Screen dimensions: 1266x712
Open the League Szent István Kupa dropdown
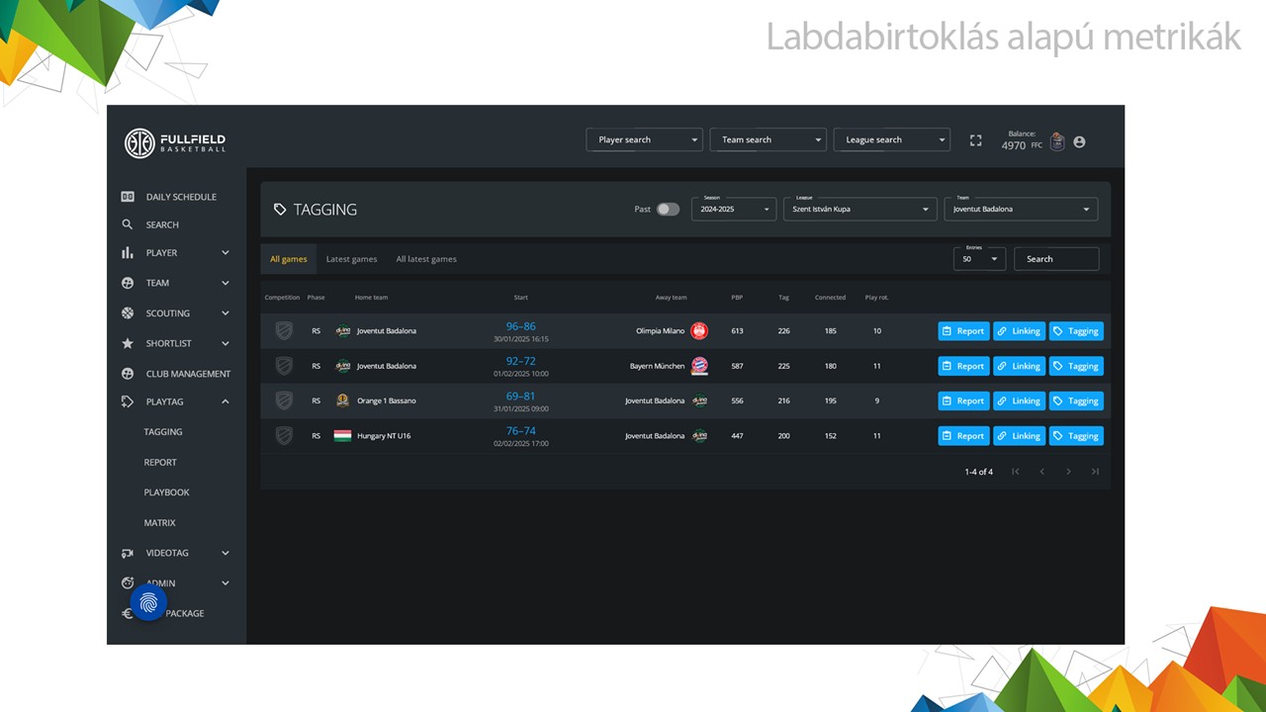click(x=859, y=209)
